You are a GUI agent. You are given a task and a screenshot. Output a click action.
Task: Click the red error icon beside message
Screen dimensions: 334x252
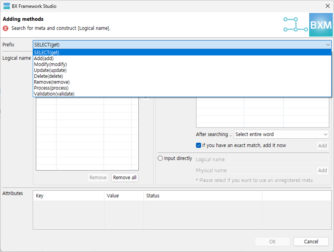pyautogui.click(x=6, y=28)
